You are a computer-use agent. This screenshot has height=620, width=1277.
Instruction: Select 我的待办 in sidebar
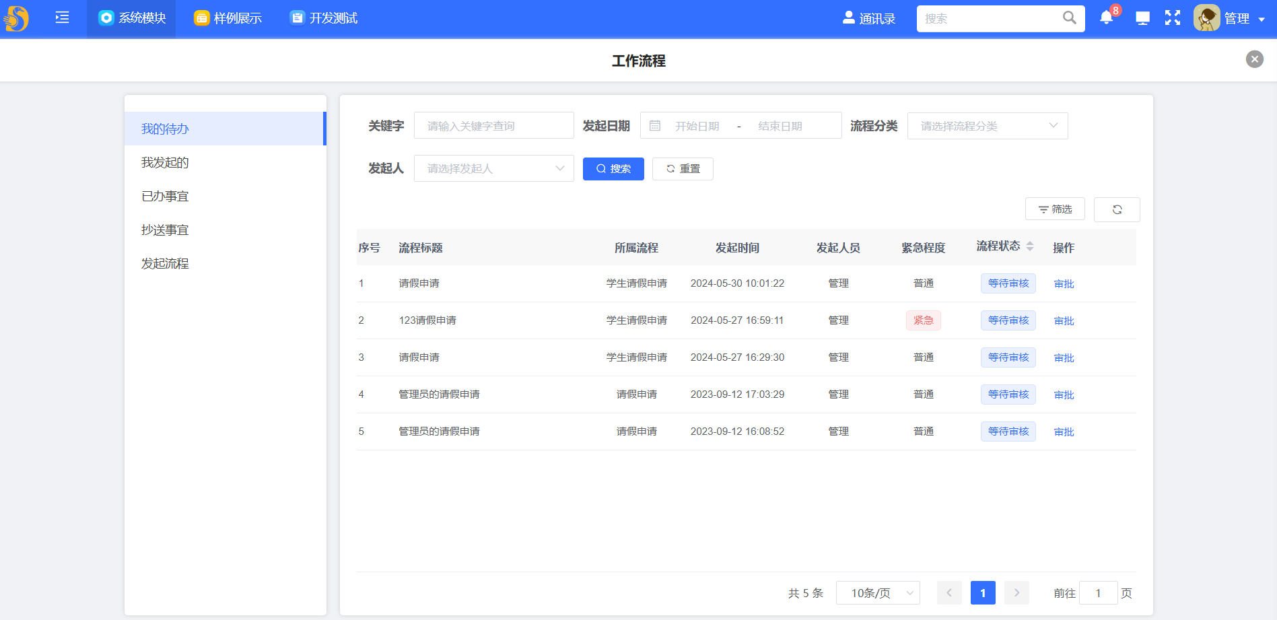pos(225,129)
